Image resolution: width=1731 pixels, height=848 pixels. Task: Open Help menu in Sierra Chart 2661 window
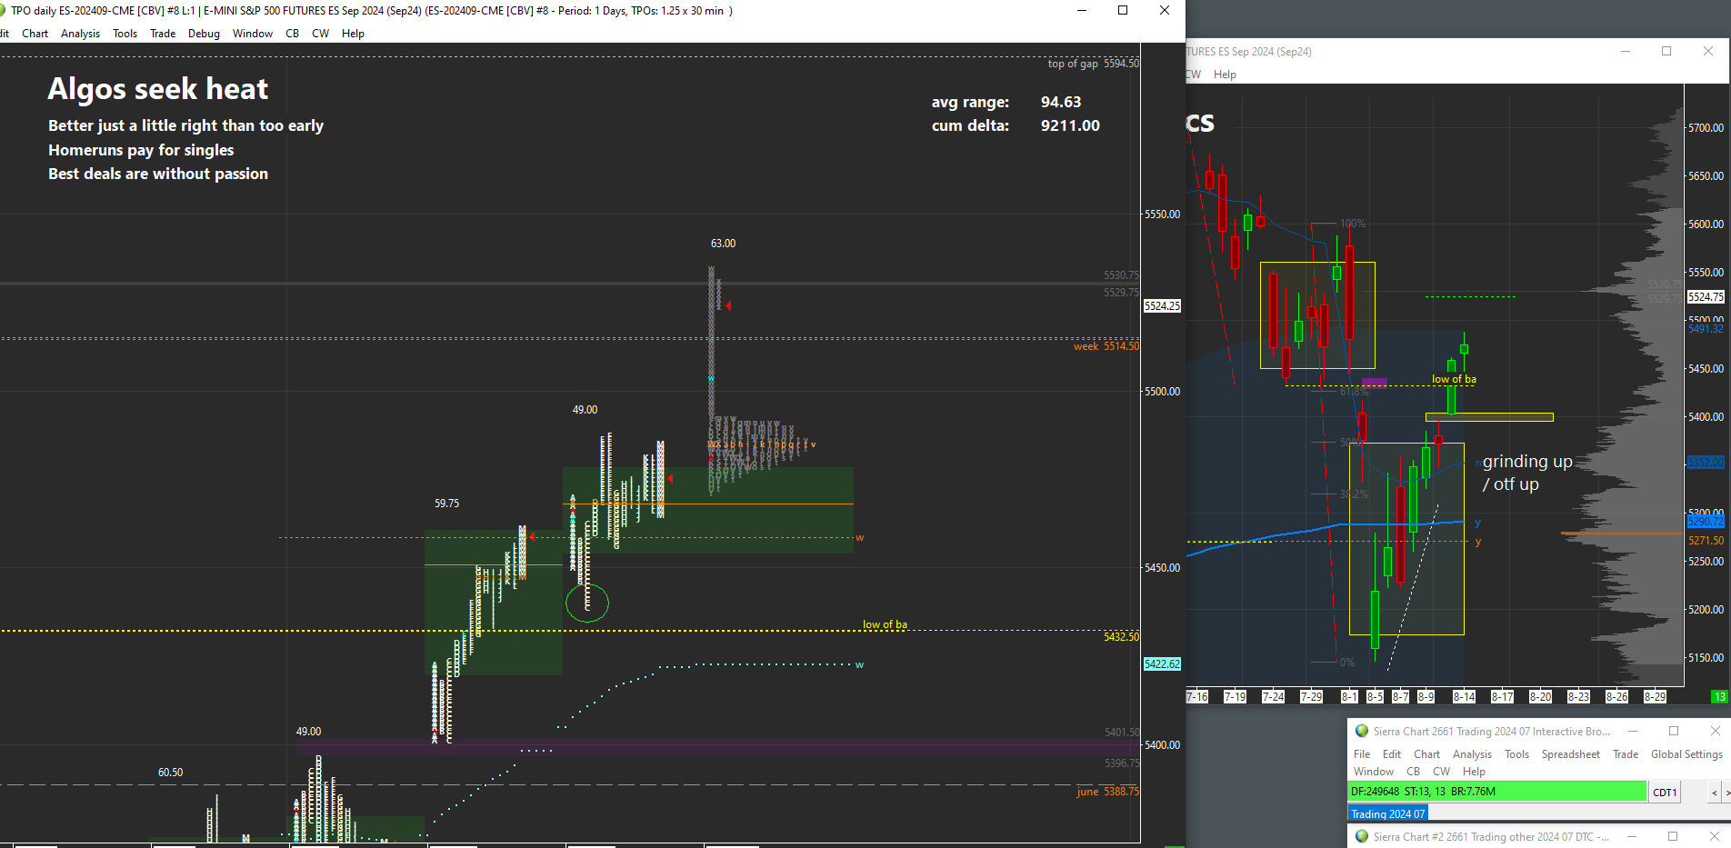[1474, 772]
